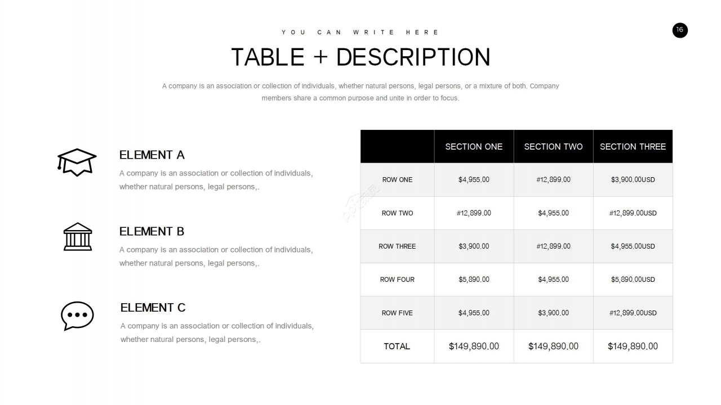Click ROW TWO Section Three value cell
Viewport: 721px width, 405px height.
coord(633,213)
